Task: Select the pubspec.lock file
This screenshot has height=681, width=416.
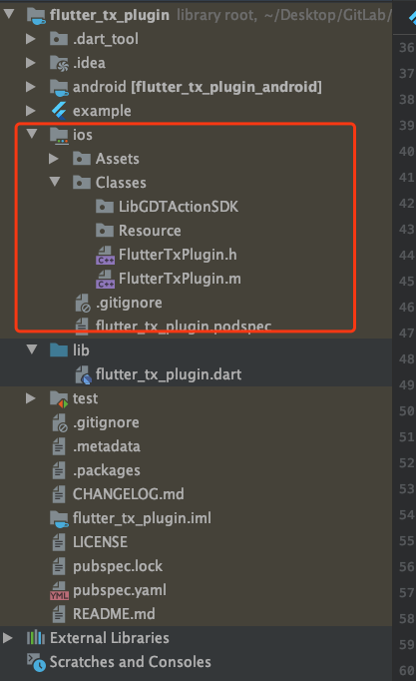Action: (118, 566)
